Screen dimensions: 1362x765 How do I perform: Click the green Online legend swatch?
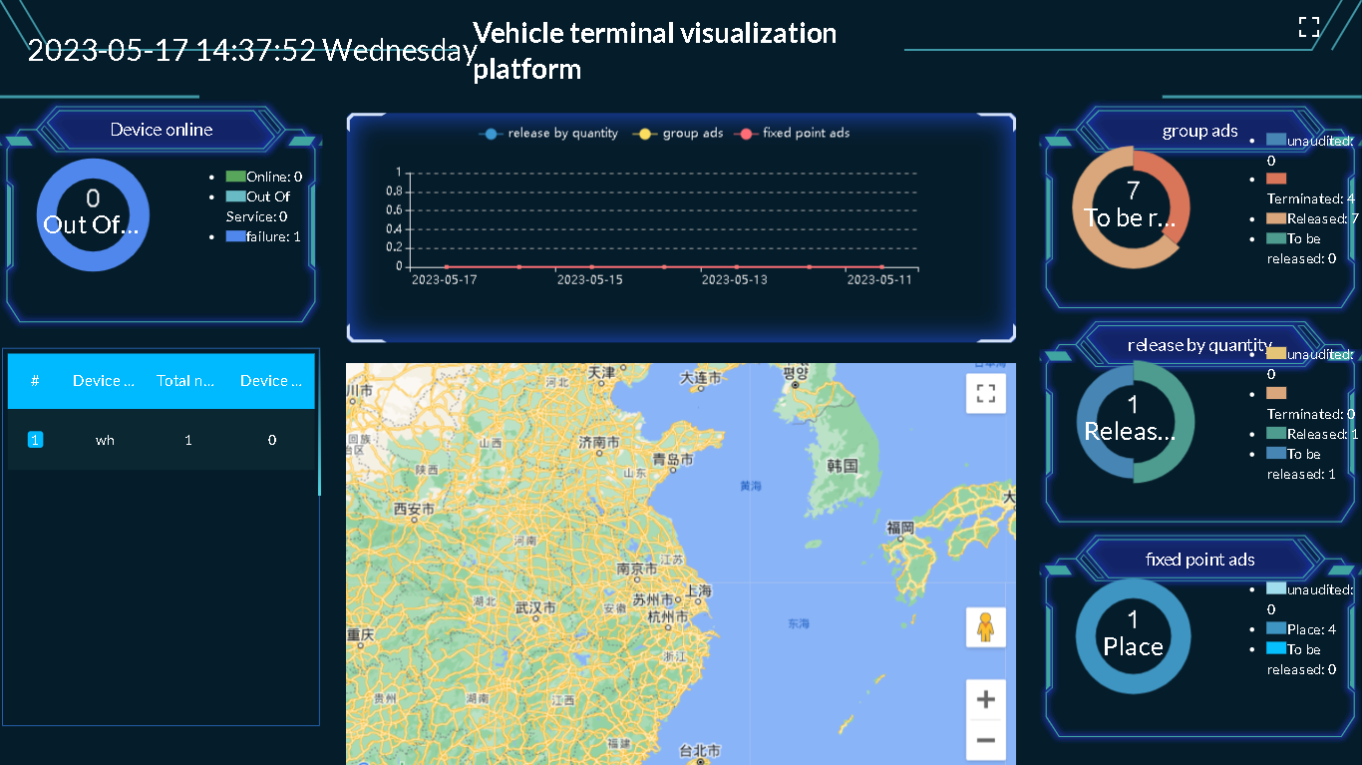[235, 177]
